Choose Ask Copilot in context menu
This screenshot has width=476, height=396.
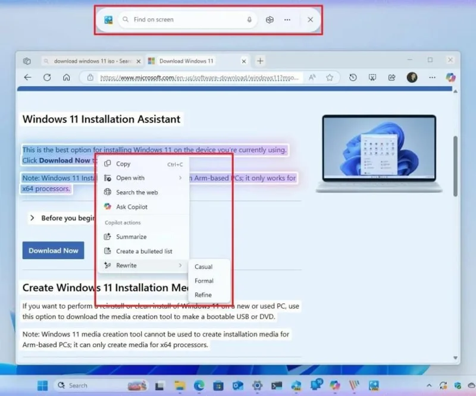click(x=144, y=207)
